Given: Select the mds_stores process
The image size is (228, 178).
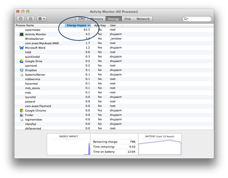Looking at the screenshot, I should tap(114, 88).
